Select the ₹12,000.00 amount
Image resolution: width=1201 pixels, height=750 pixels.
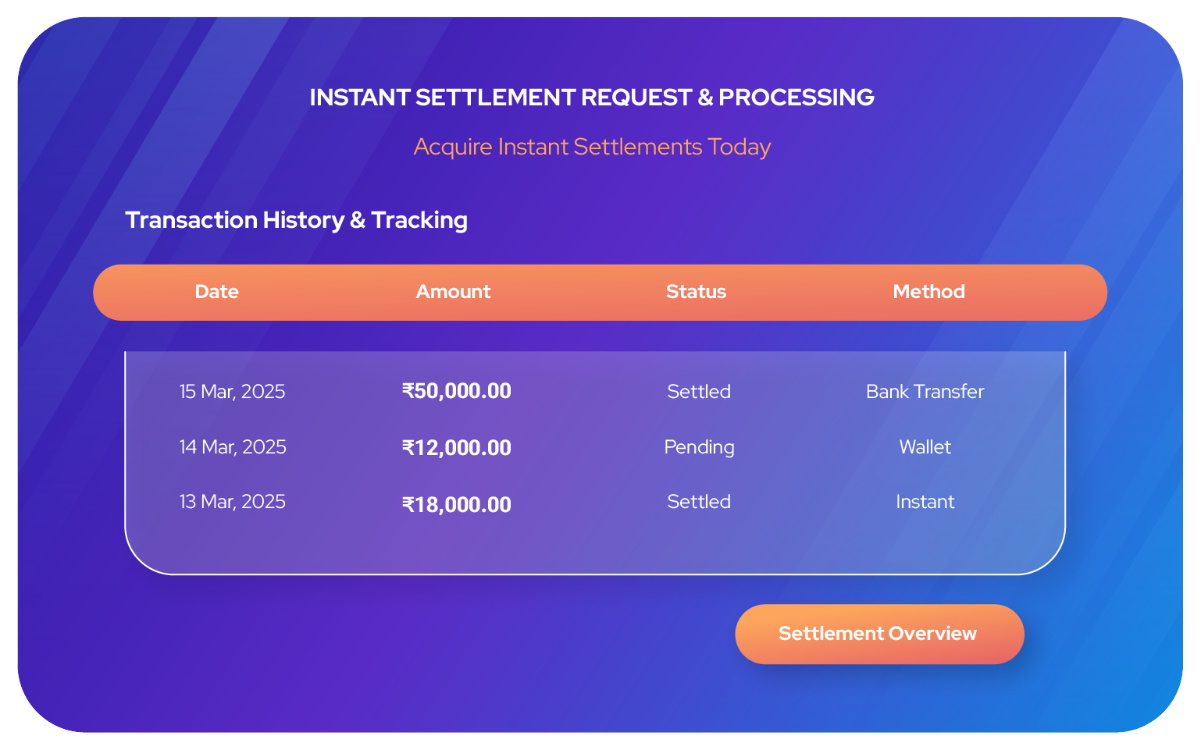(x=457, y=448)
